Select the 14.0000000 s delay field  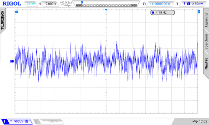160,4
